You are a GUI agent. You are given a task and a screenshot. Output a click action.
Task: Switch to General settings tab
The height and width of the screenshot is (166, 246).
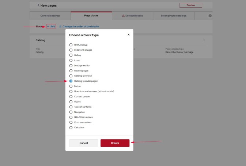(x=50, y=16)
